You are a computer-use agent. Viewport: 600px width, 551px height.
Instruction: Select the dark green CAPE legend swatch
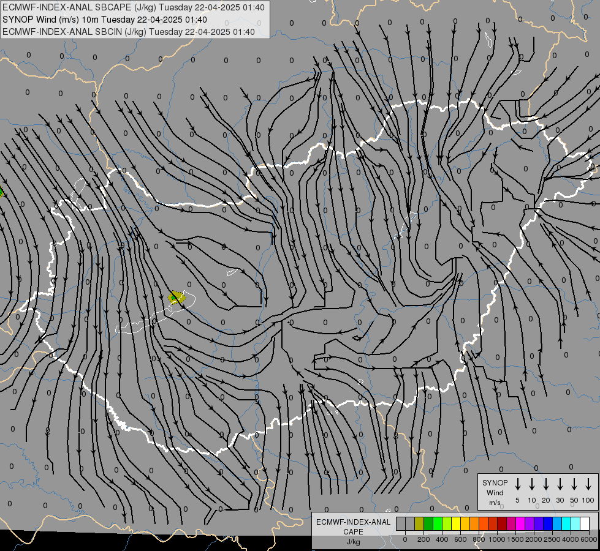coord(428,523)
